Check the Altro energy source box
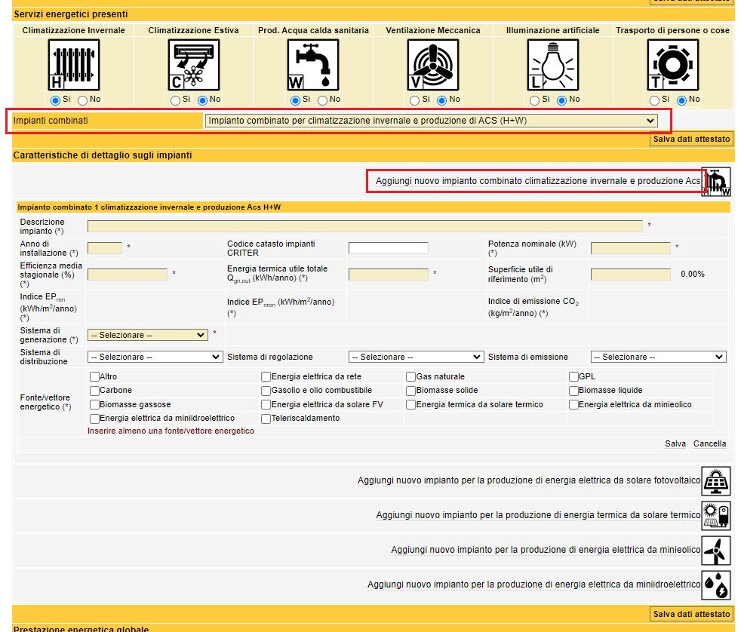The width and height of the screenshot is (744, 632). click(x=94, y=377)
